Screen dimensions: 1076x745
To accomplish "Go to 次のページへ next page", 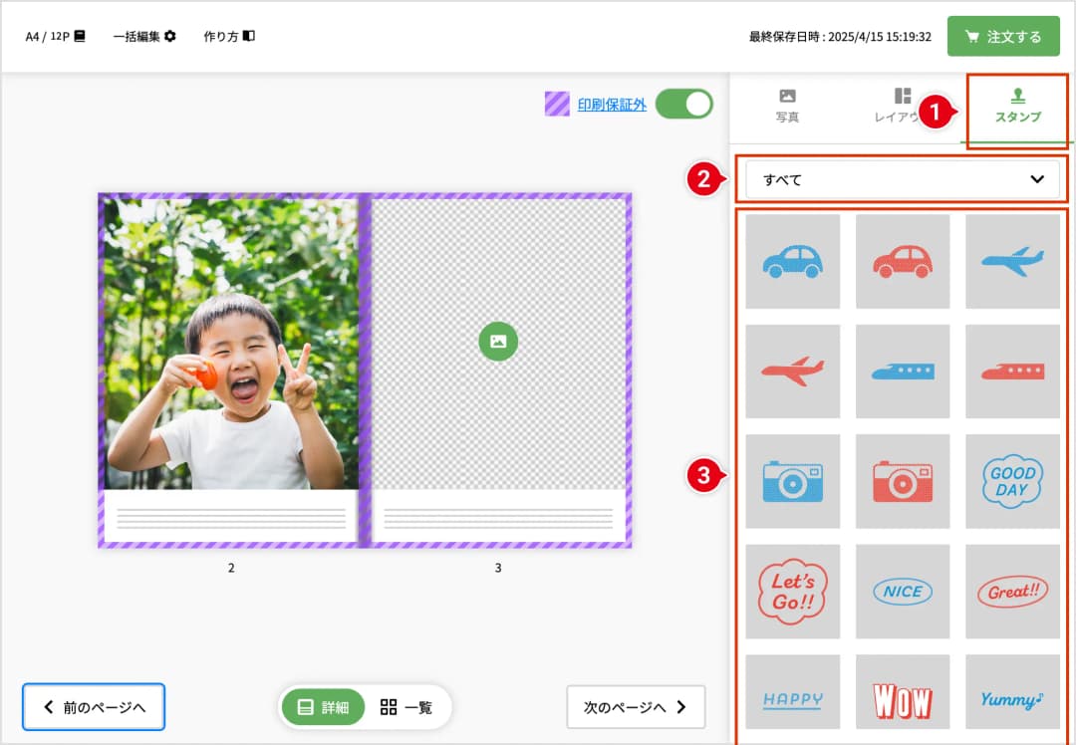I will [x=636, y=707].
